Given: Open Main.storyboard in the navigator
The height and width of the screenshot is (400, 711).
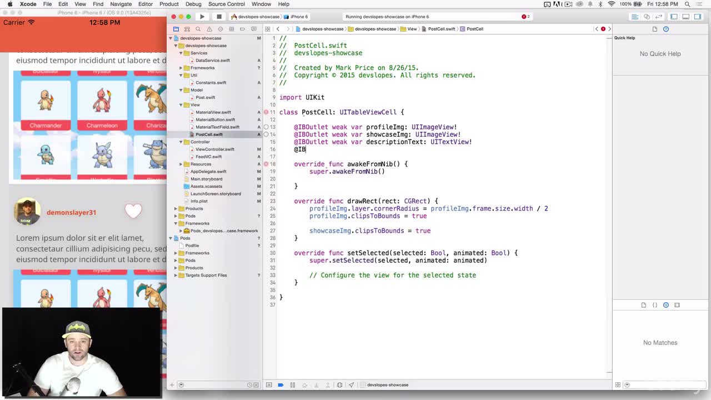Looking at the screenshot, I should pos(206,179).
